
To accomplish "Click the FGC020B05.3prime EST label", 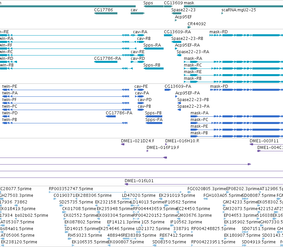I will click(207, 189).
